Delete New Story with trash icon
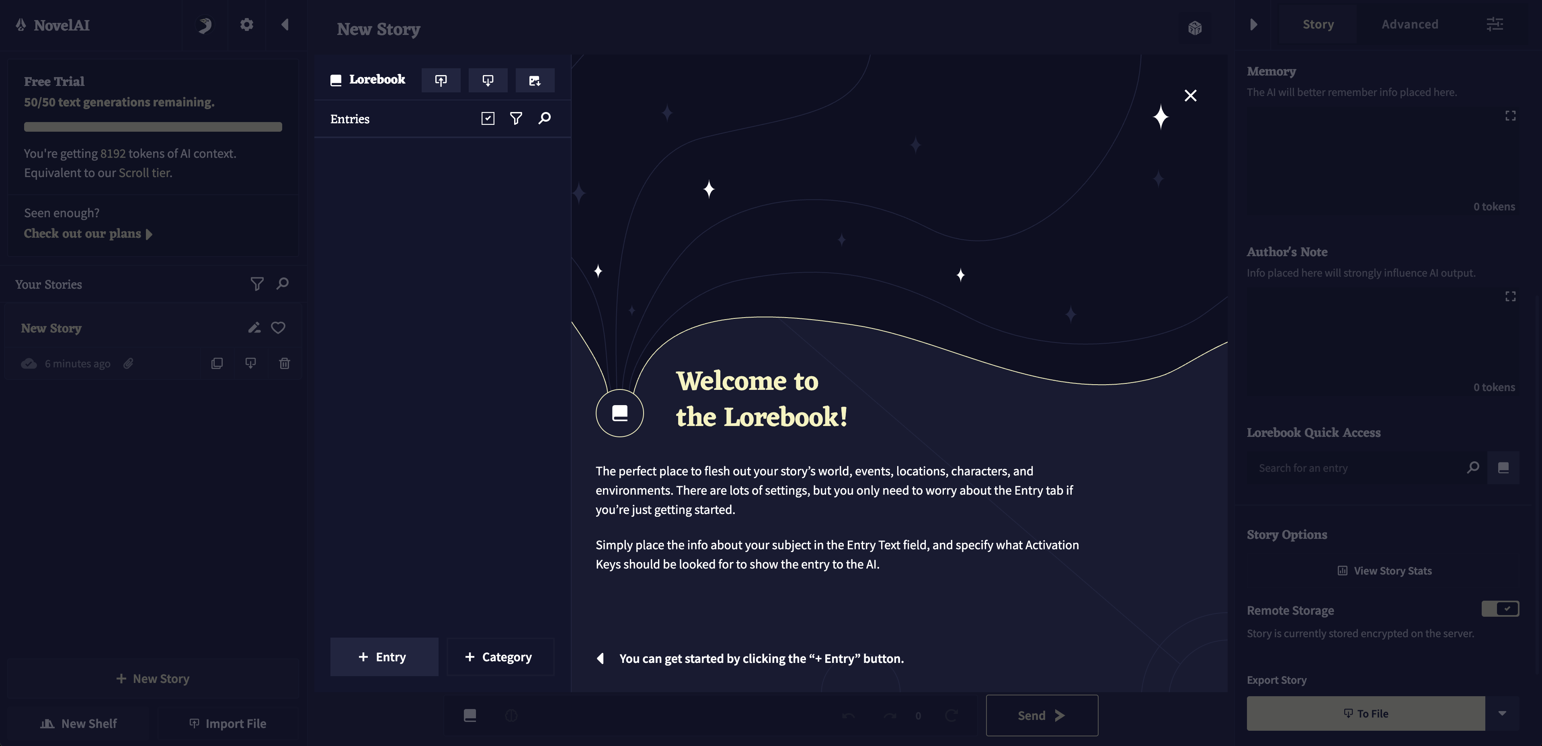Image resolution: width=1542 pixels, height=746 pixels. point(284,363)
